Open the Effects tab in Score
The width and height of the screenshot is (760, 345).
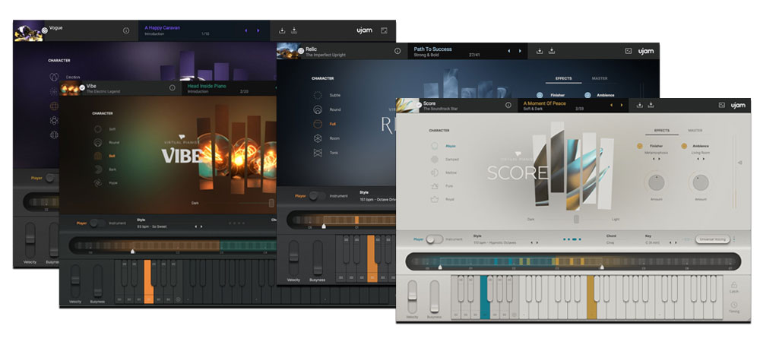pos(662,131)
